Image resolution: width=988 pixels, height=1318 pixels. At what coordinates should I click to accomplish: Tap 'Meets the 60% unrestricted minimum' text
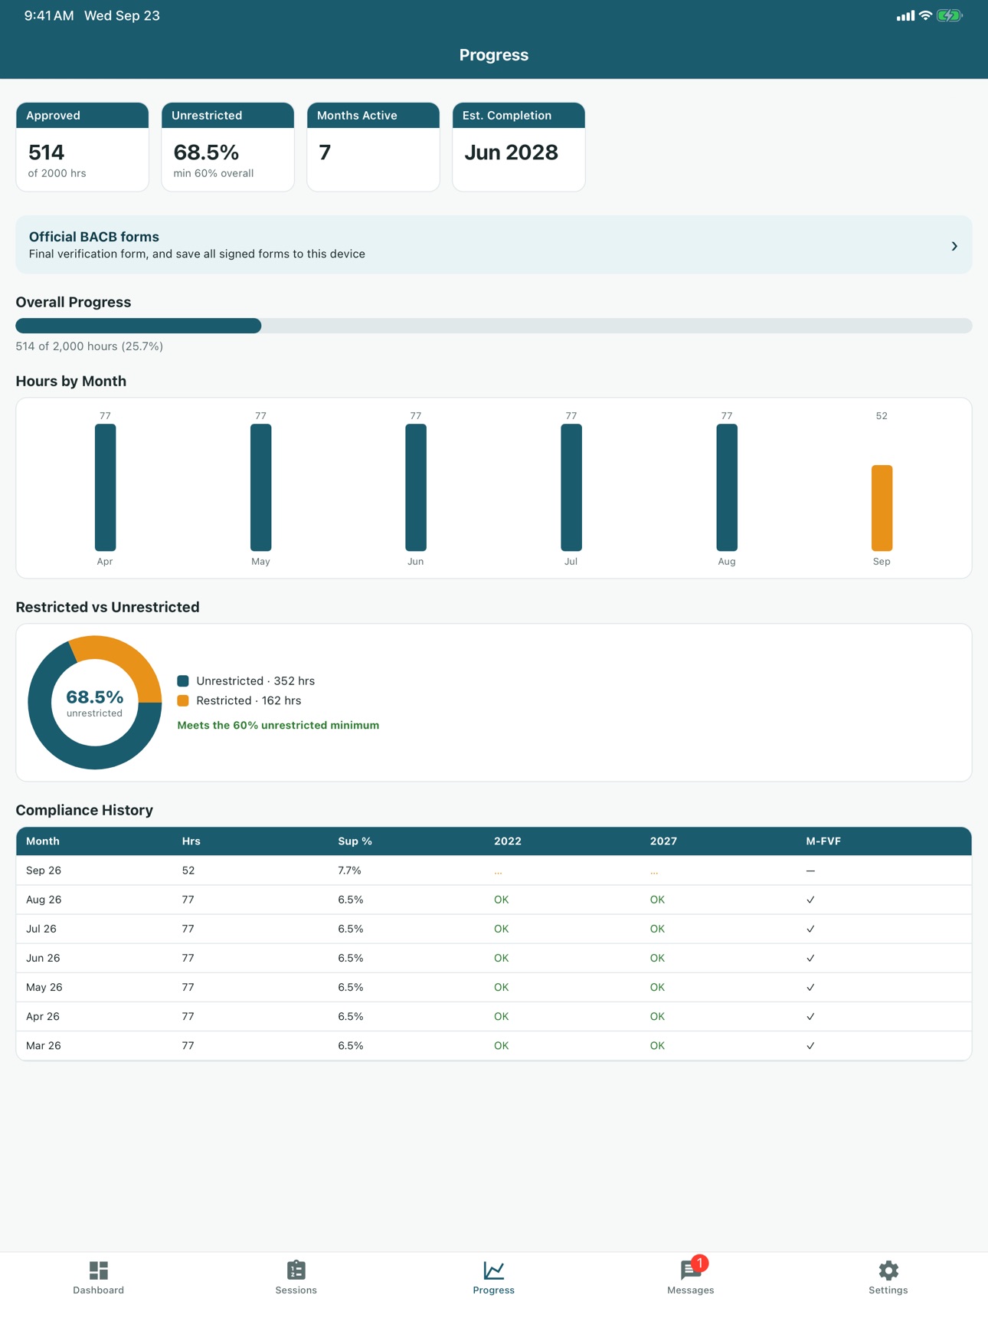tap(278, 725)
